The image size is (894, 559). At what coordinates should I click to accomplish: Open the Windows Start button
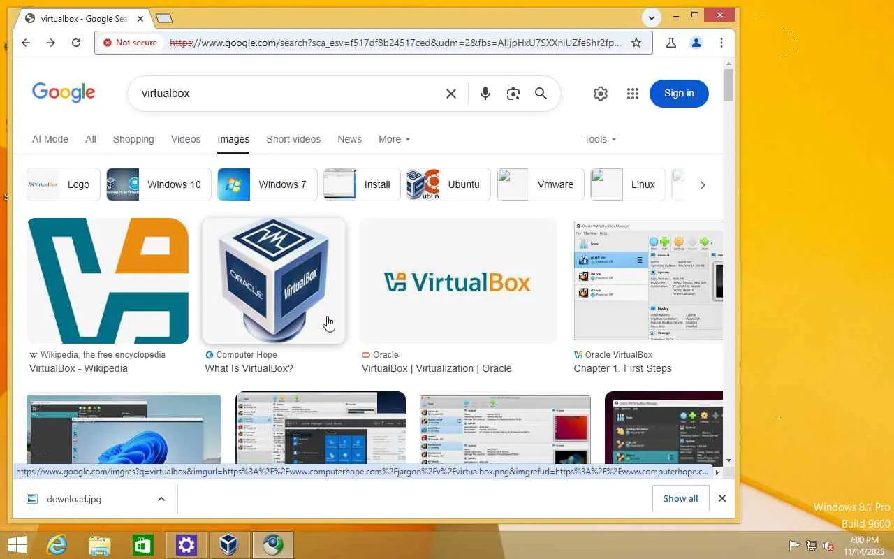pos(17,545)
